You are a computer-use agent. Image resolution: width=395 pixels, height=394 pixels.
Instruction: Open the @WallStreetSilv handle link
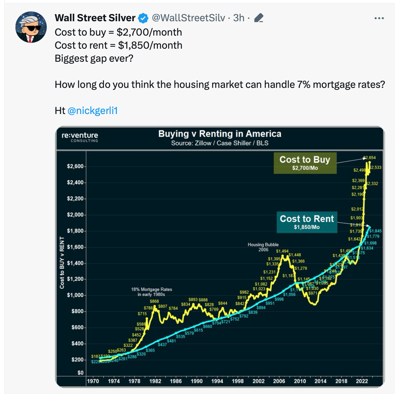[188, 18]
